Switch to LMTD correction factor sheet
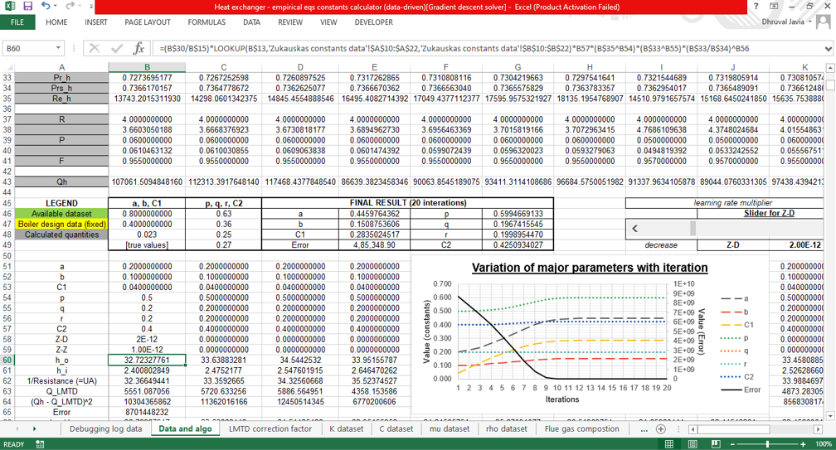Screen dimensions: 836x450 (x=270, y=428)
